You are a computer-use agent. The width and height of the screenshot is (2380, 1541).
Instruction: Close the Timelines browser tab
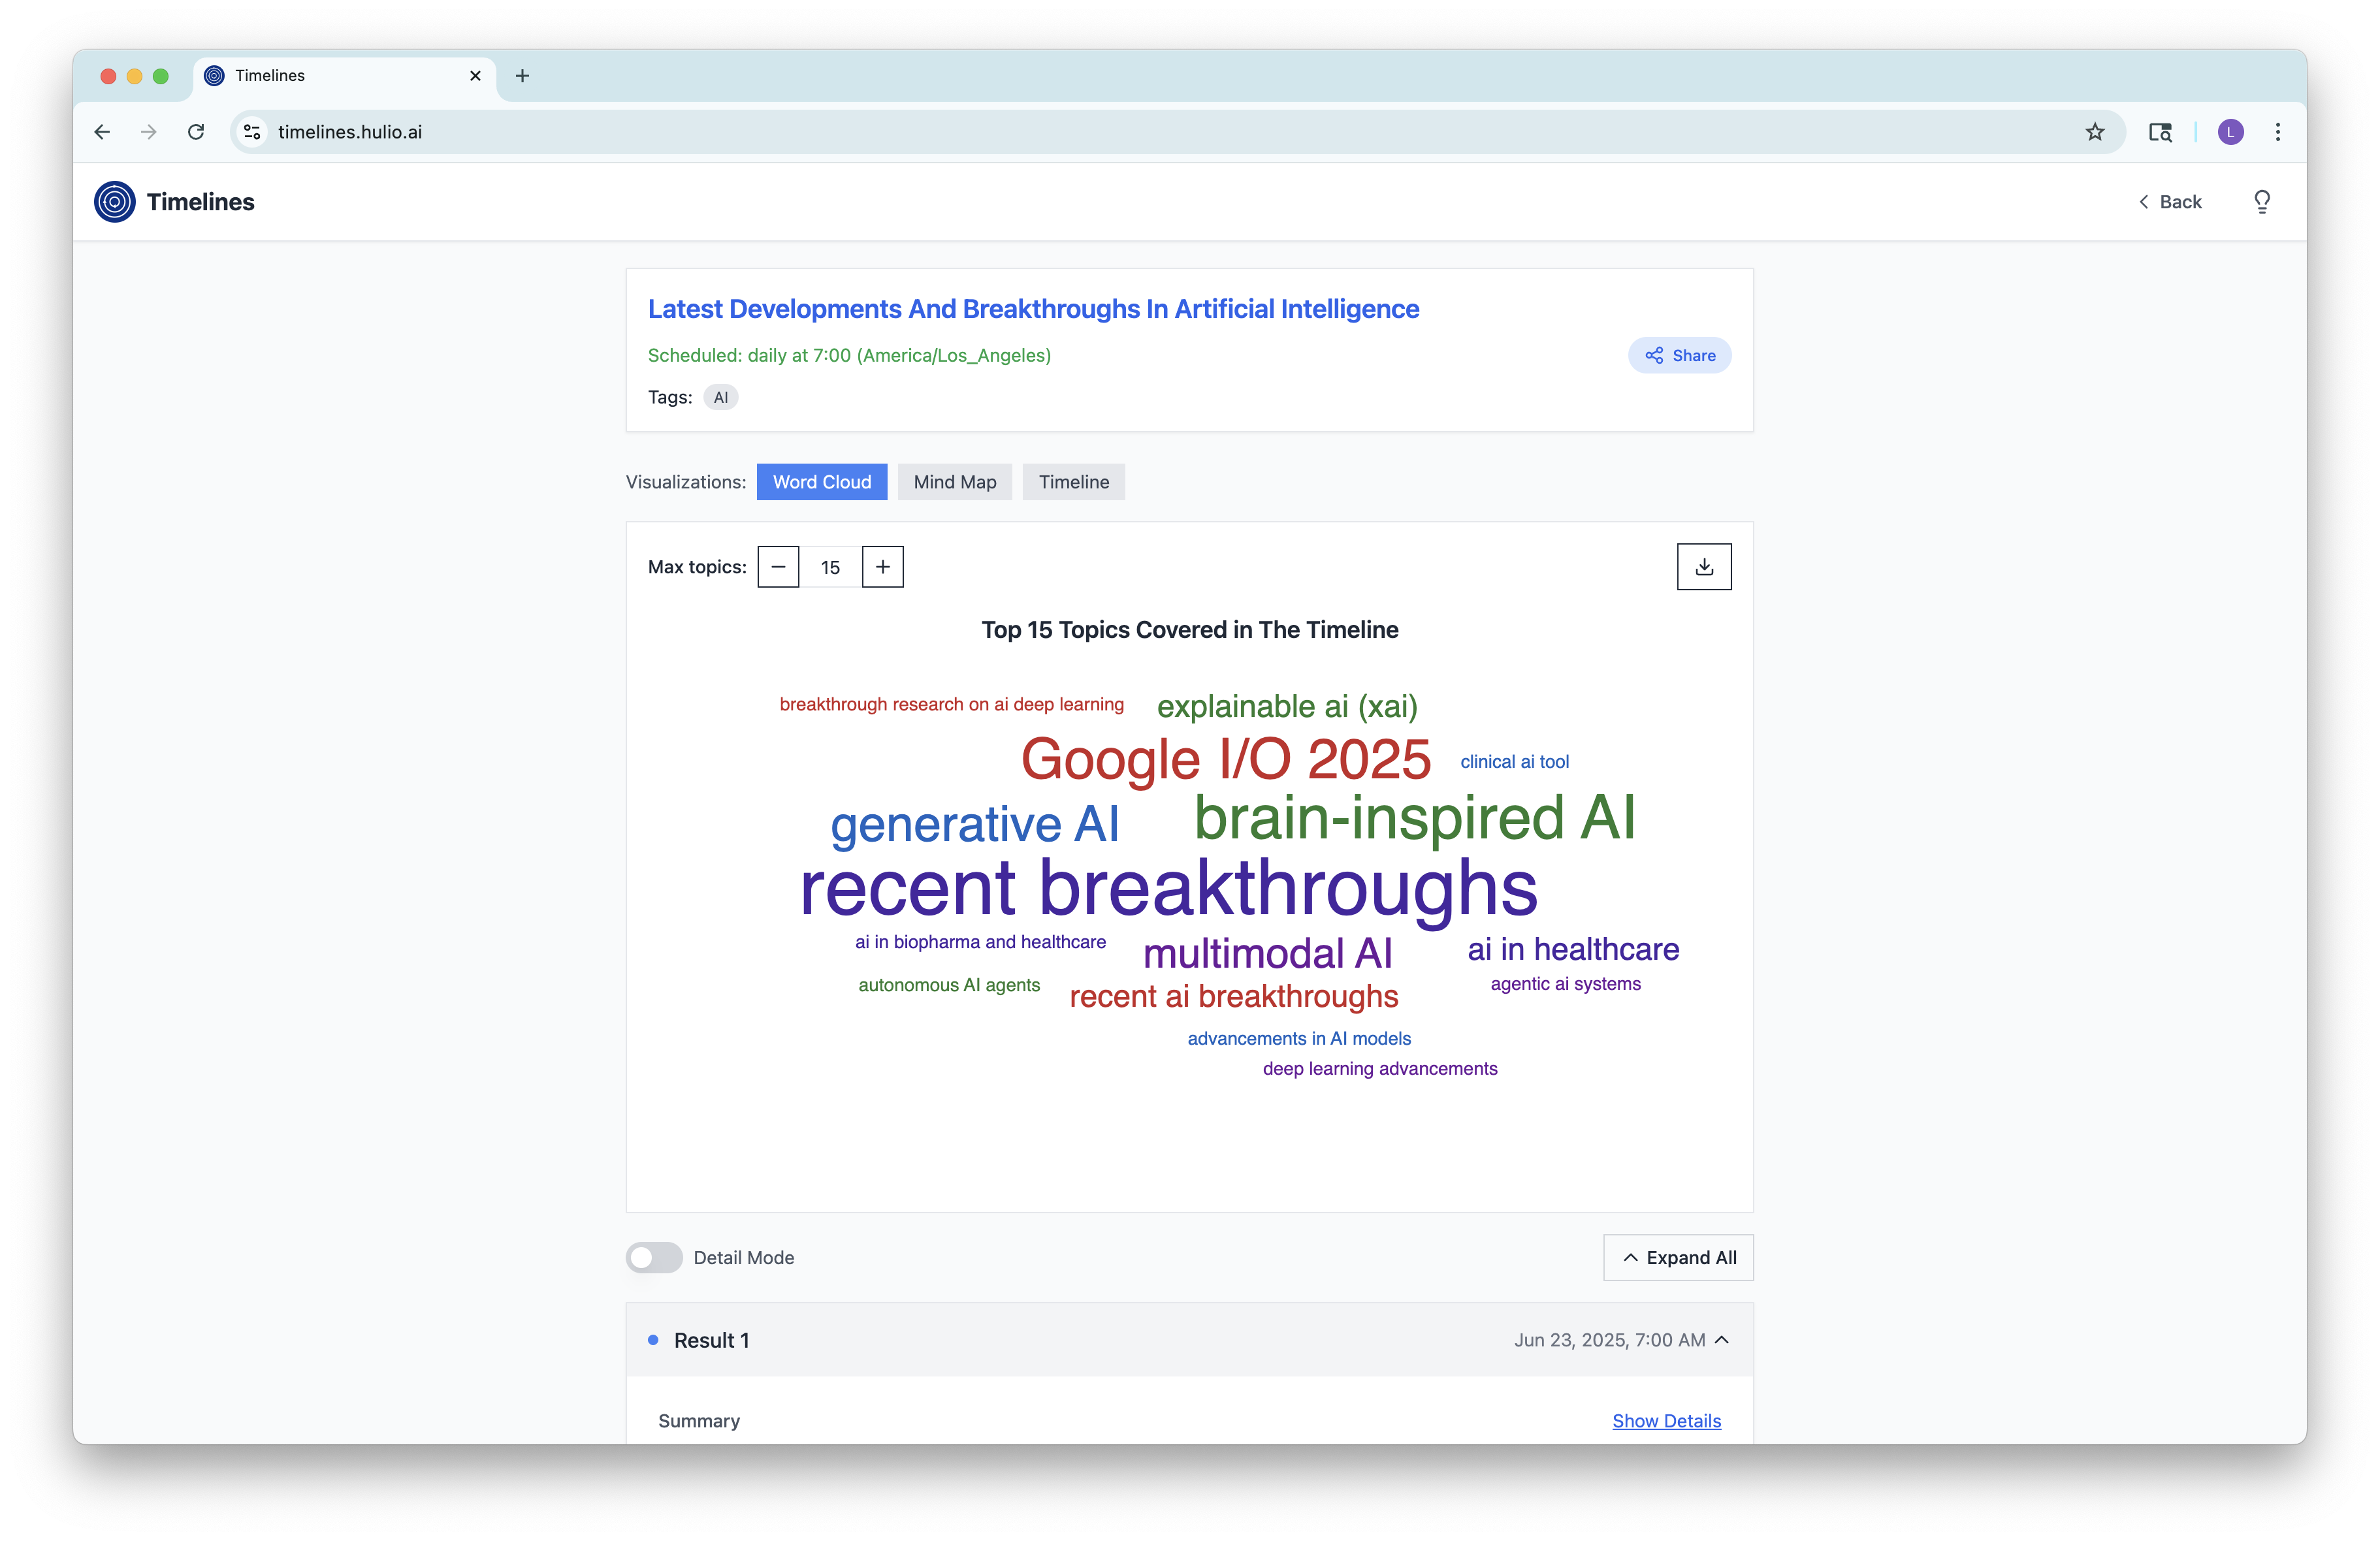(475, 76)
